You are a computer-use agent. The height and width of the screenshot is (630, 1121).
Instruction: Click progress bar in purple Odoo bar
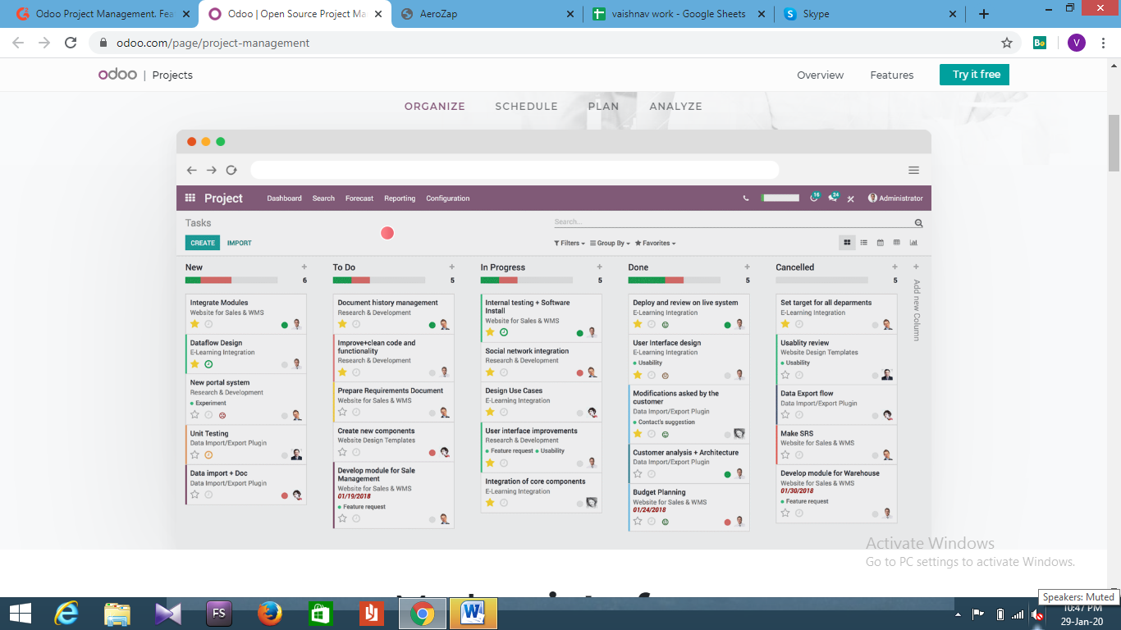pyautogui.click(x=780, y=198)
